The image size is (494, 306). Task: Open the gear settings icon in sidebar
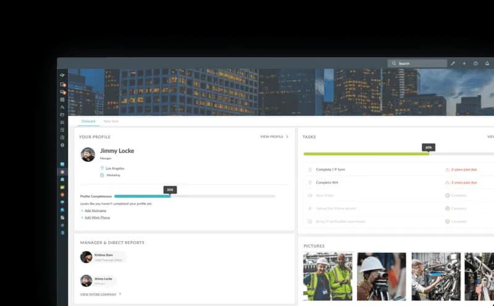click(x=62, y=145)
